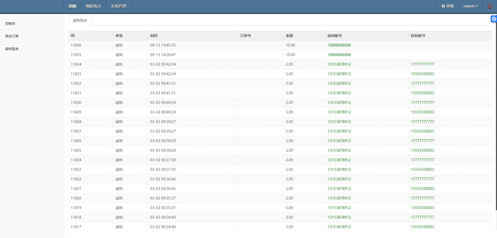The height and width of the screenshot is (238, 497).
Task: Open 持仓订单 in the sidebar
Action: (x=12, y=36)
